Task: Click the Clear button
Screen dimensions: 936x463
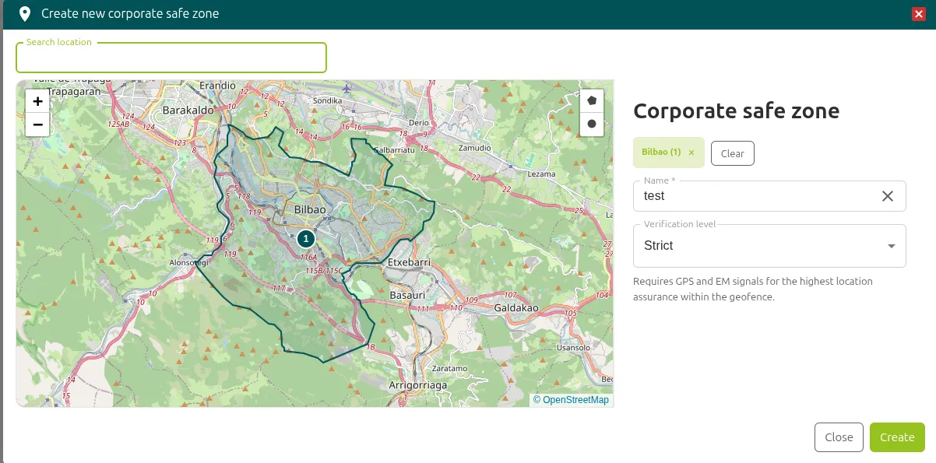Action: (732, 153)
